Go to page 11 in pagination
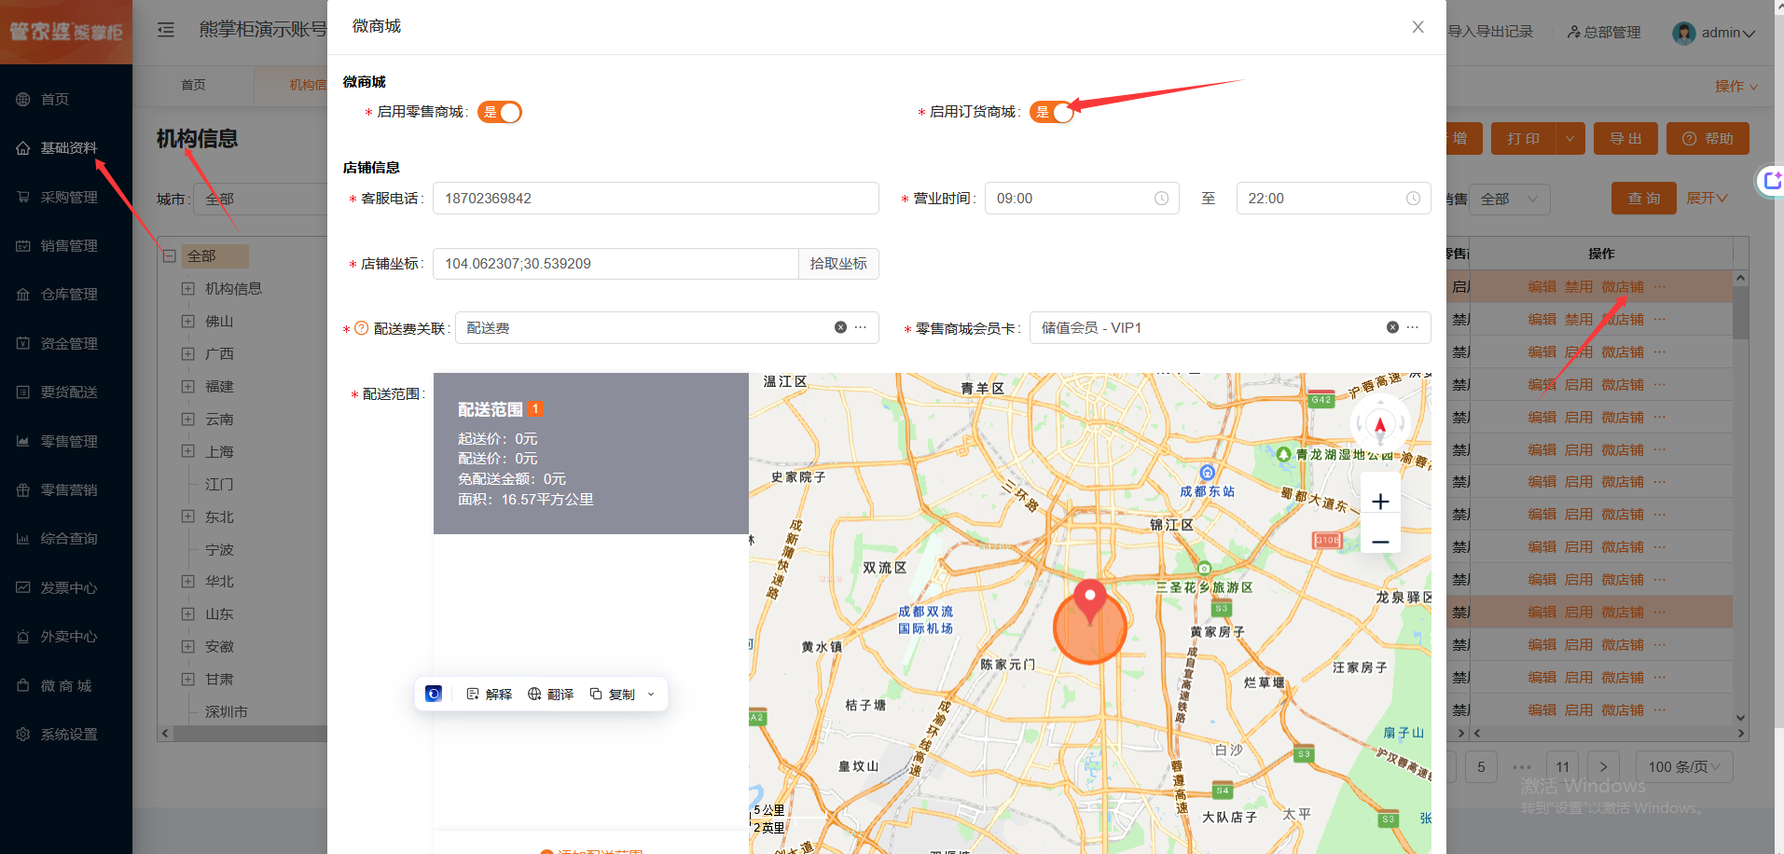 point(1563,766)
